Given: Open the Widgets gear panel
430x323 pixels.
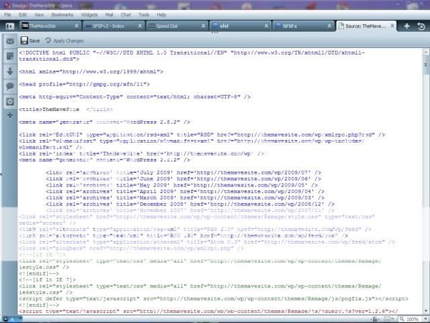Looking at the screenshot, I should [10, 102].
